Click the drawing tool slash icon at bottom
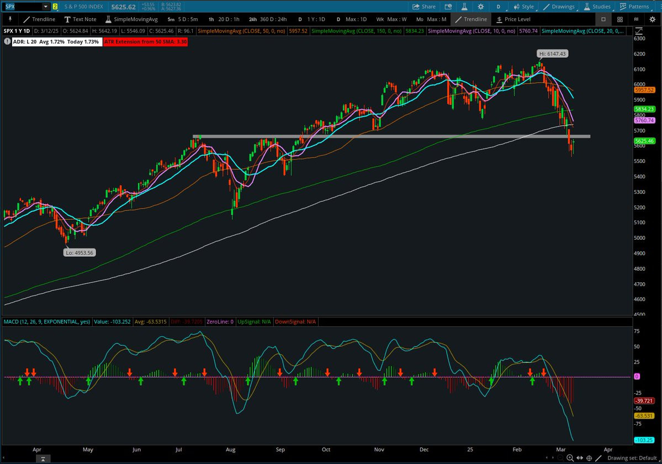This screenshot has height=464, width=662. click(599, 458)
